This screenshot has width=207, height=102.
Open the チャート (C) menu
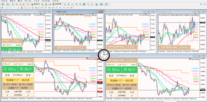28,1
